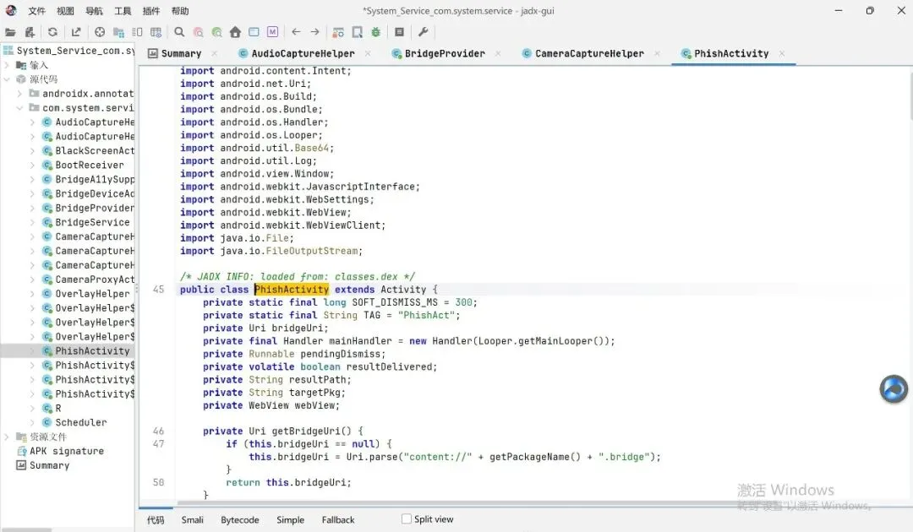Screen dimensions: 913x532
Task: Launch the debugger bug icon
Action: [x=376, y=32]
